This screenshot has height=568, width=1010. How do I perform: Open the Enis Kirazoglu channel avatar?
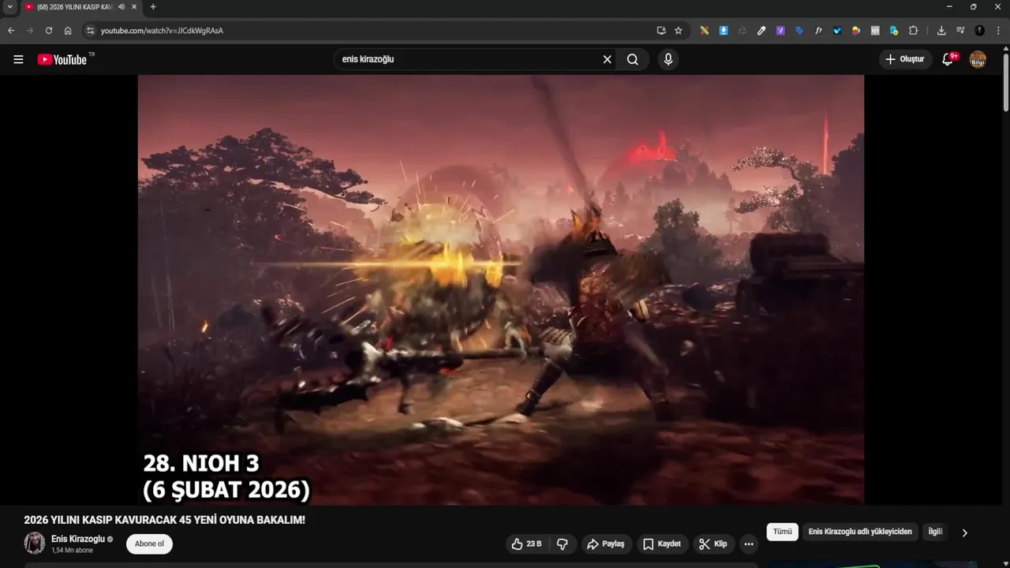pyautogui.click(x=35, y=543)
